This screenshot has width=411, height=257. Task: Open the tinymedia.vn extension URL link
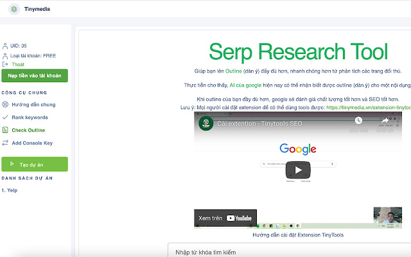369,107
